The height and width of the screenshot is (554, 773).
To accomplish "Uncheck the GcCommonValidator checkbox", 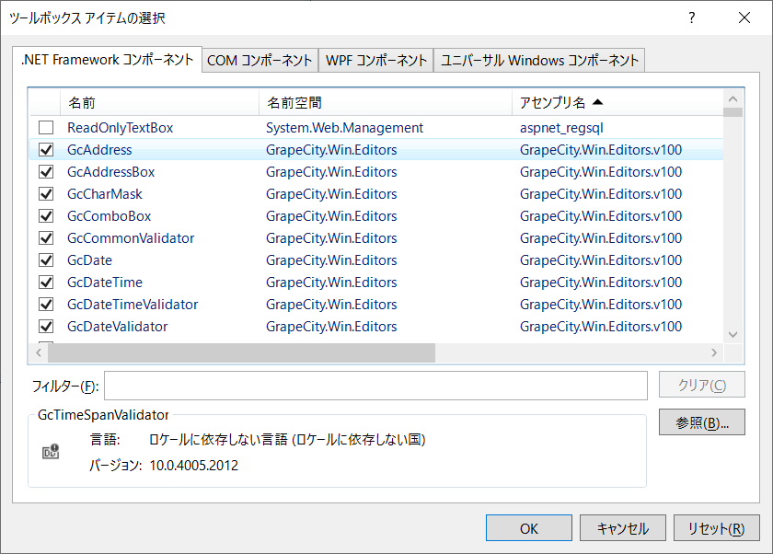I will [x=46, y=238].
